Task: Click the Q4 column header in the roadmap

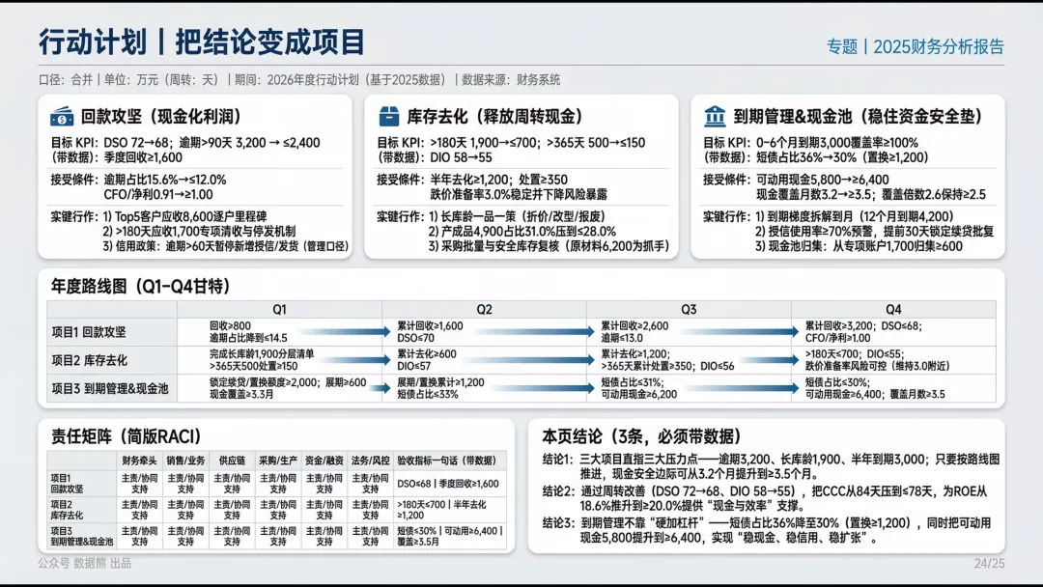Action: tap(893, 310)
